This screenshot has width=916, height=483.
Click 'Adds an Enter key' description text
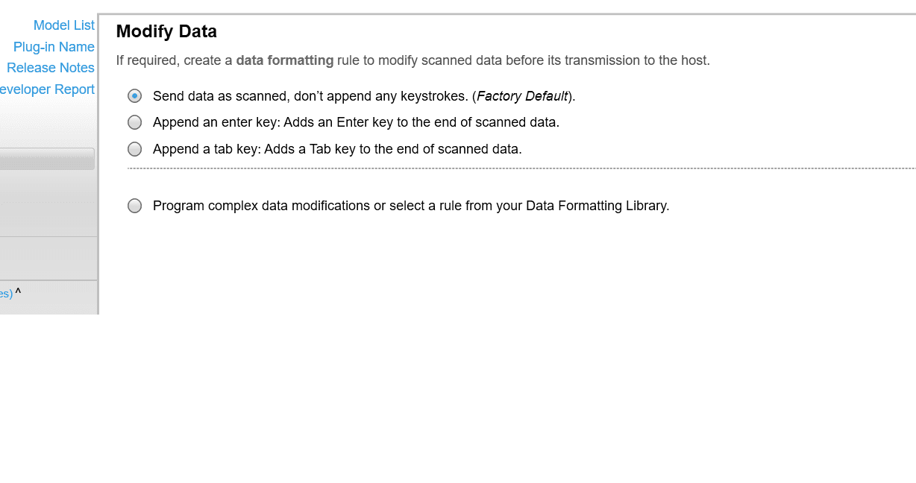(x=328, y=122)
